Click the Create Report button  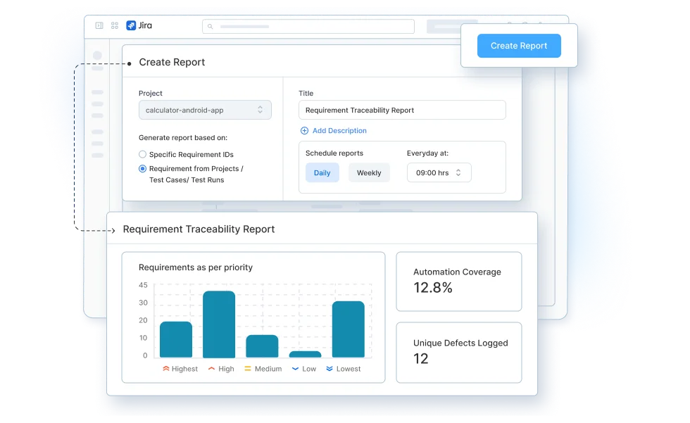[519, 45]
